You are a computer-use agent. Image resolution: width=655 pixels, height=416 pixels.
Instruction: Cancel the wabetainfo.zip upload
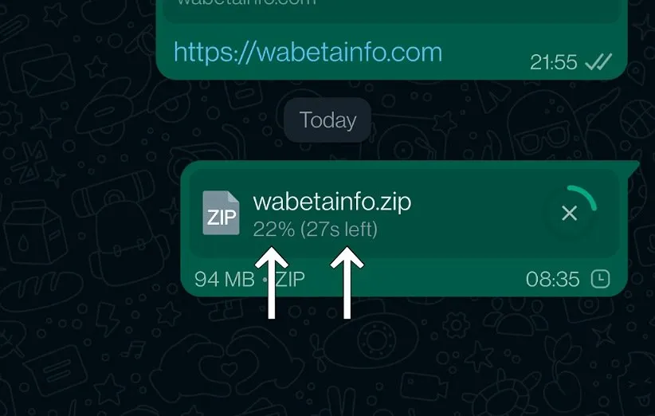pyautogui.click(x=569, y=213)
